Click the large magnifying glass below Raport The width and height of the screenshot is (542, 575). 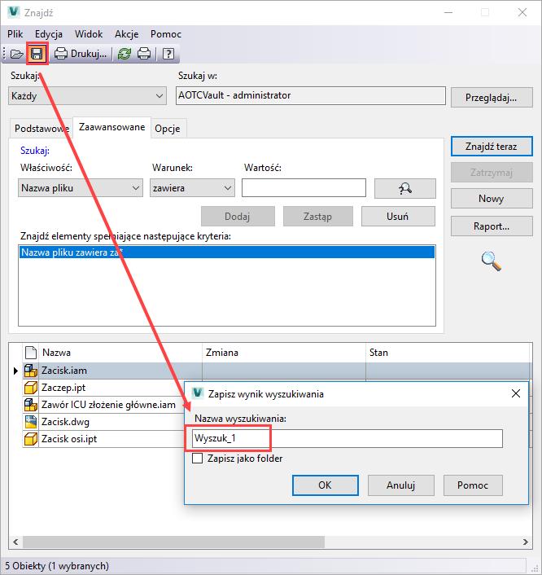pyautogui.click(x=491, y=261)
